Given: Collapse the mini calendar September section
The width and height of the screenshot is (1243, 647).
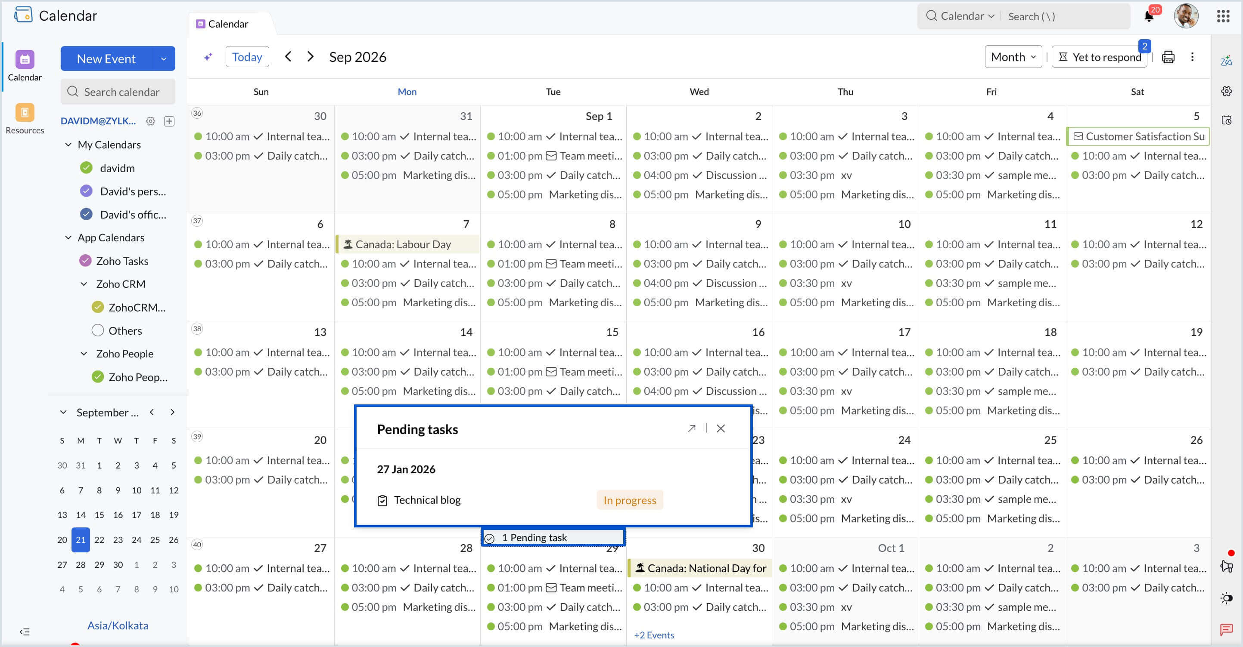Looking at the screenshot, I should point(63,412).
